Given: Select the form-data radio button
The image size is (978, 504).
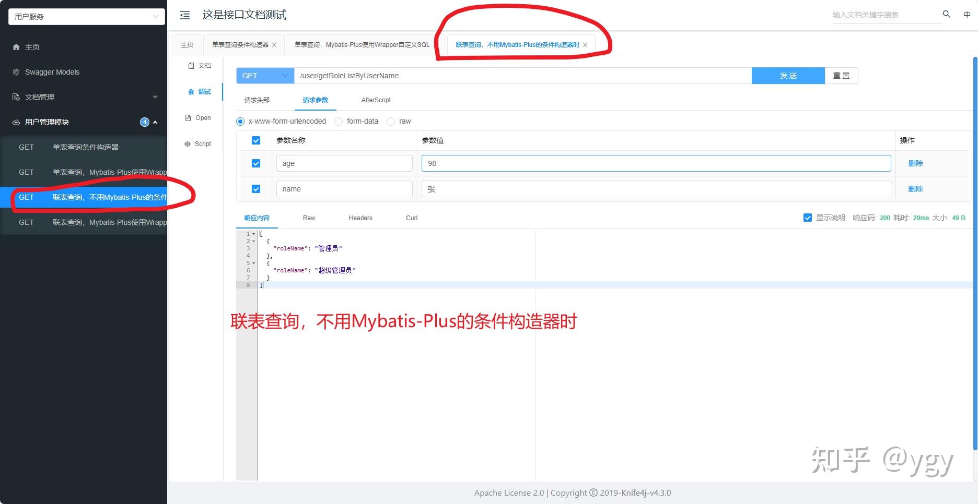Looking at the screenshot, I should [339, 121].
